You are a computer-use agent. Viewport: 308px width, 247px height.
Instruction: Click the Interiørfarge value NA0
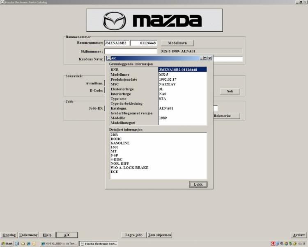tap(163, 94)
